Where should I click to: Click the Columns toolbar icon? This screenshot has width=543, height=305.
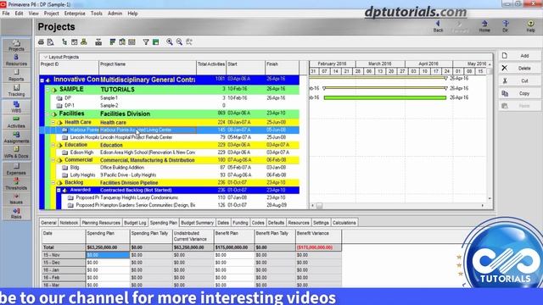click(122, 42)
